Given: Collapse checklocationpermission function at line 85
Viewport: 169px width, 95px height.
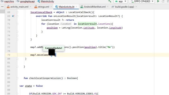Looking at the screenshot, I should click(17, 78).
